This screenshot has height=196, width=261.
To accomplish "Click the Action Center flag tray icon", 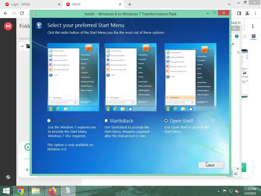I will tap(225, 191).
